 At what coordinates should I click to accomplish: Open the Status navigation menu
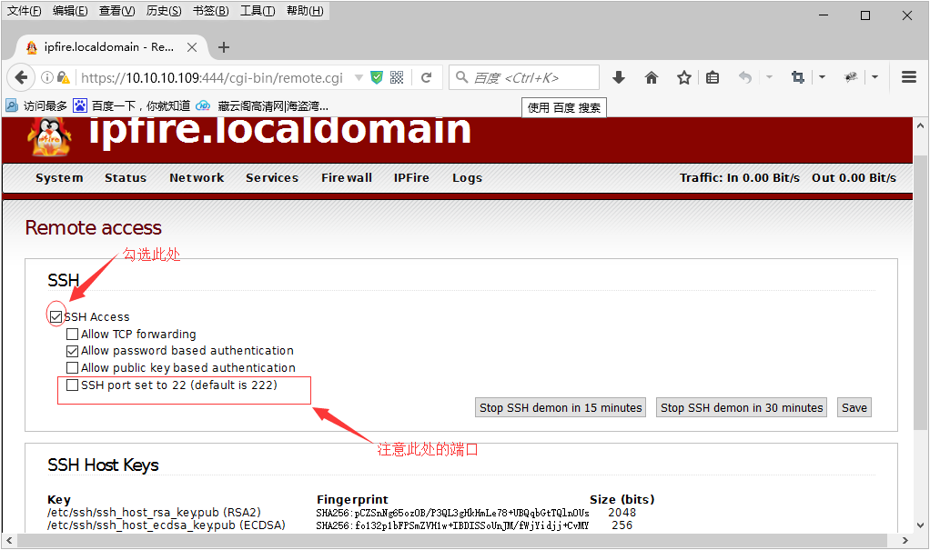[x=126, y=178]
